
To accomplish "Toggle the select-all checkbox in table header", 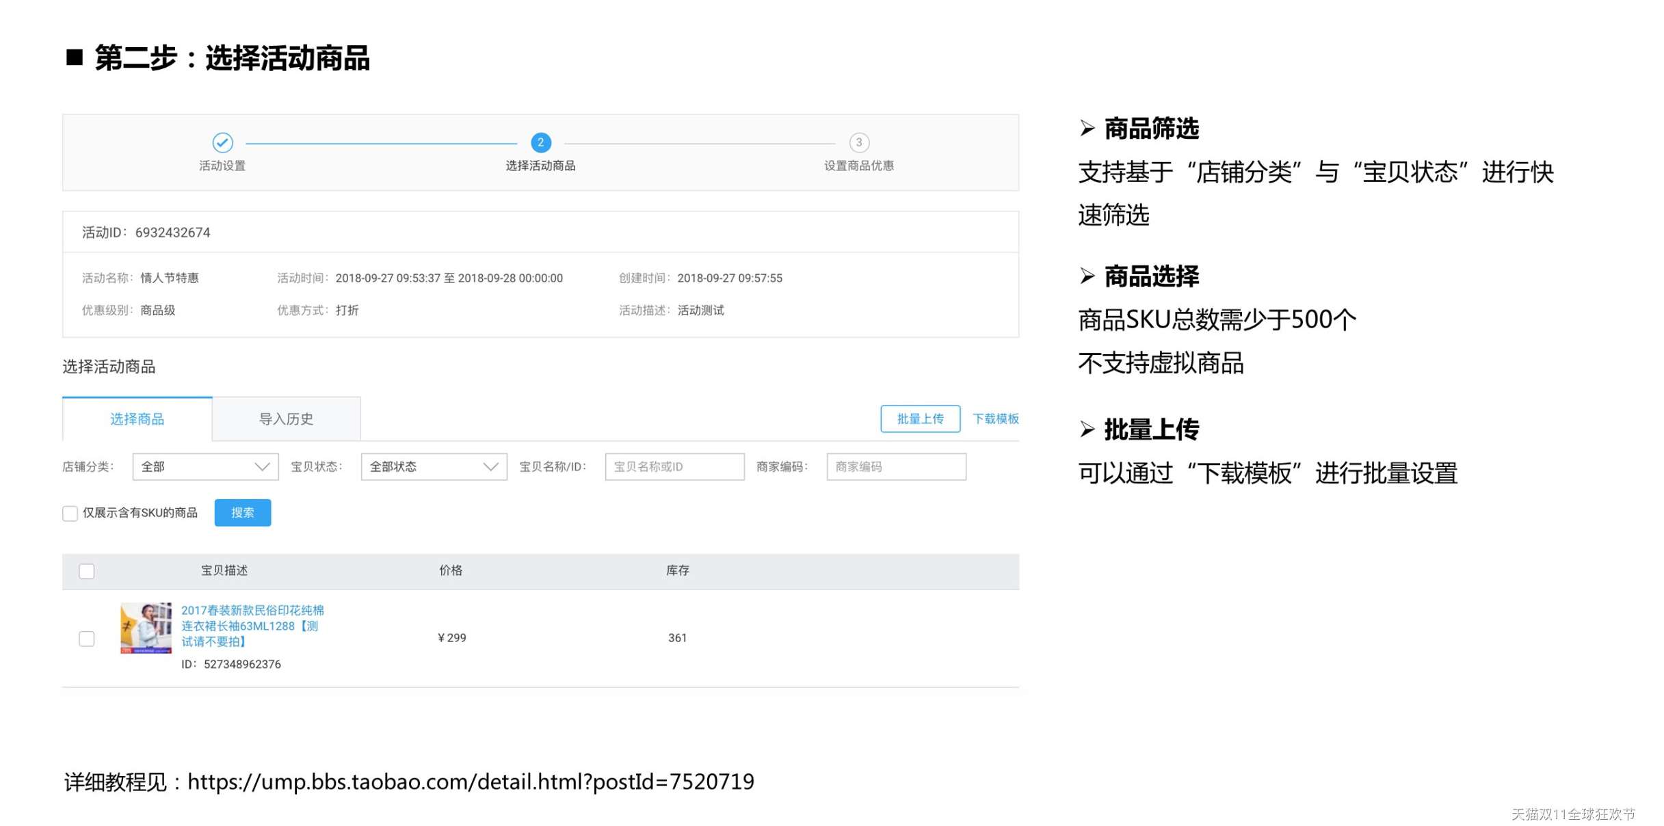I will (x=87, y=571).
